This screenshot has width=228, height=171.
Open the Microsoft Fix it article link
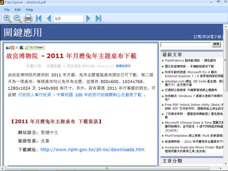(194, 74)
